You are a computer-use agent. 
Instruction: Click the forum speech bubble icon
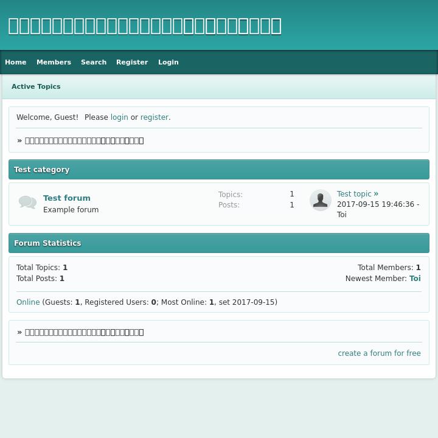point(27,203)
